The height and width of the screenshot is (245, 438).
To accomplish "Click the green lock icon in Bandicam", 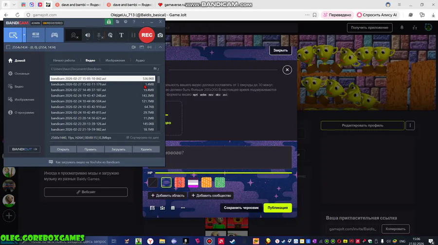I will pos(109,22).
